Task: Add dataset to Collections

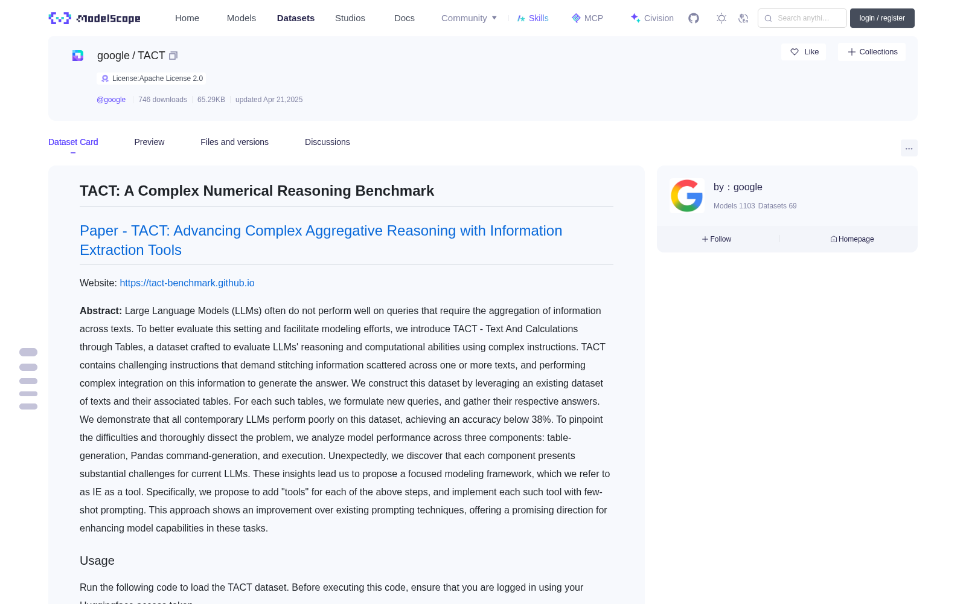Action: pos(872,52)
